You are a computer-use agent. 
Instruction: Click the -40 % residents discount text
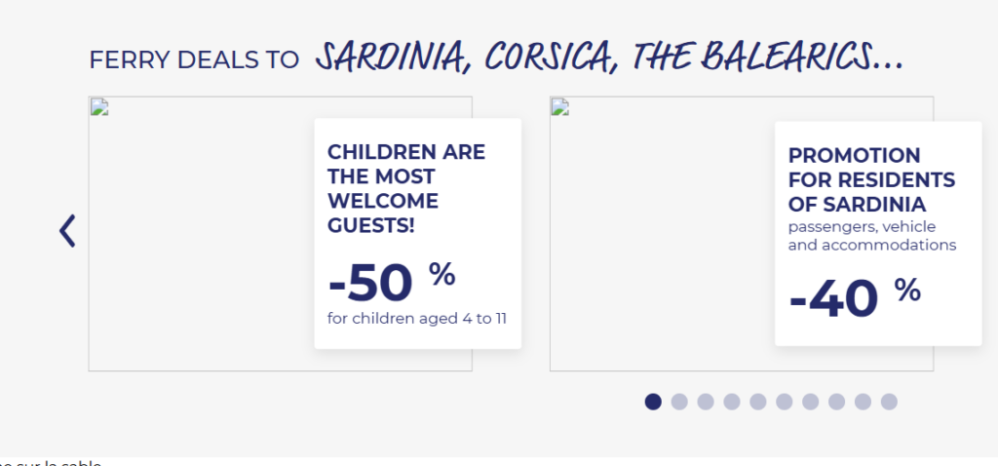pyautogui.click(x=854, y=295)
